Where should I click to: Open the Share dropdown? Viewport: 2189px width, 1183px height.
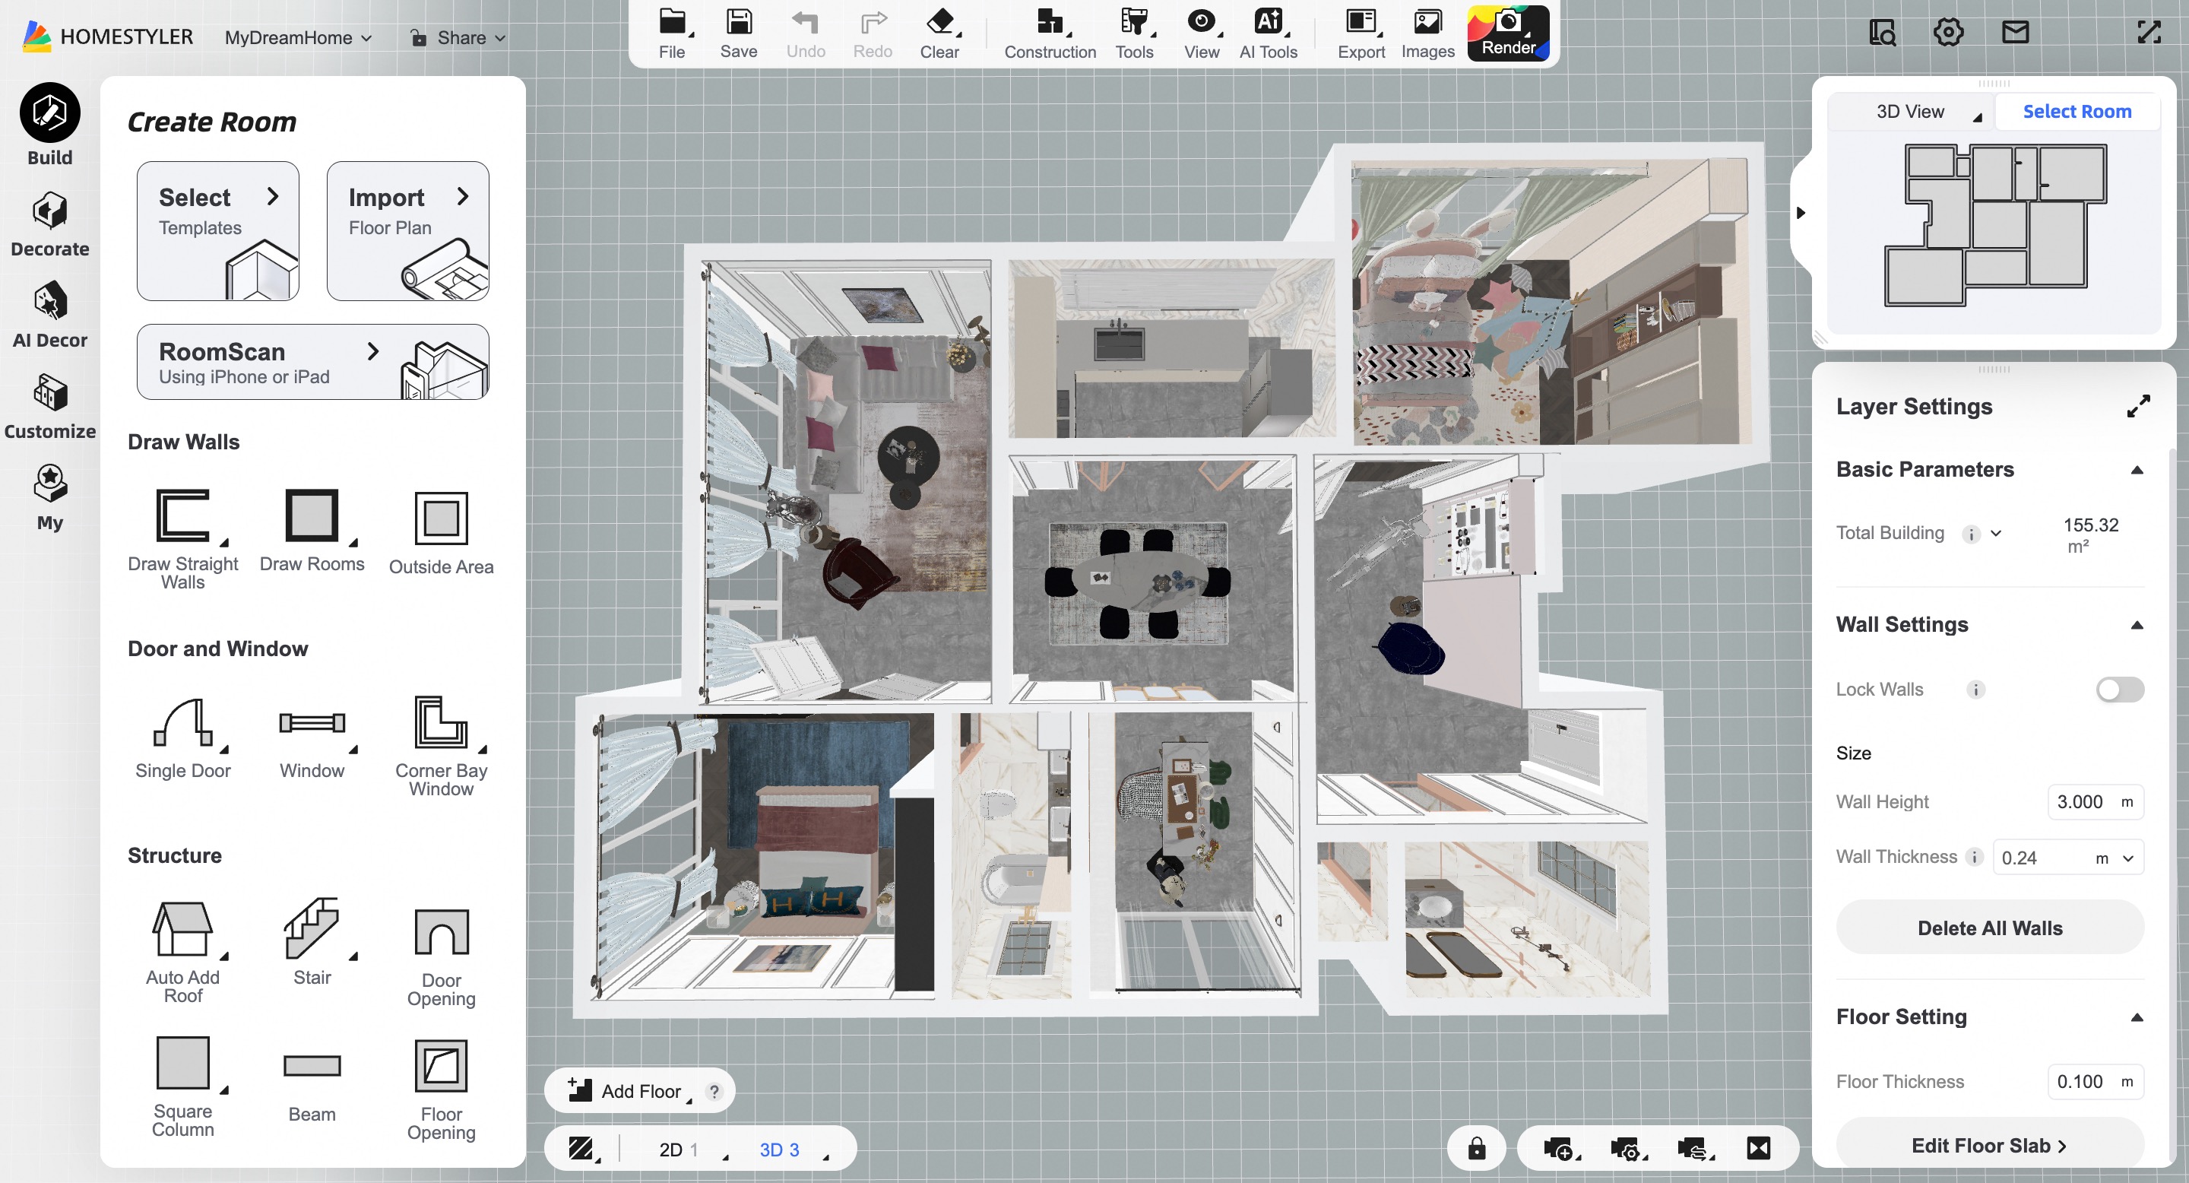(458, 37)
